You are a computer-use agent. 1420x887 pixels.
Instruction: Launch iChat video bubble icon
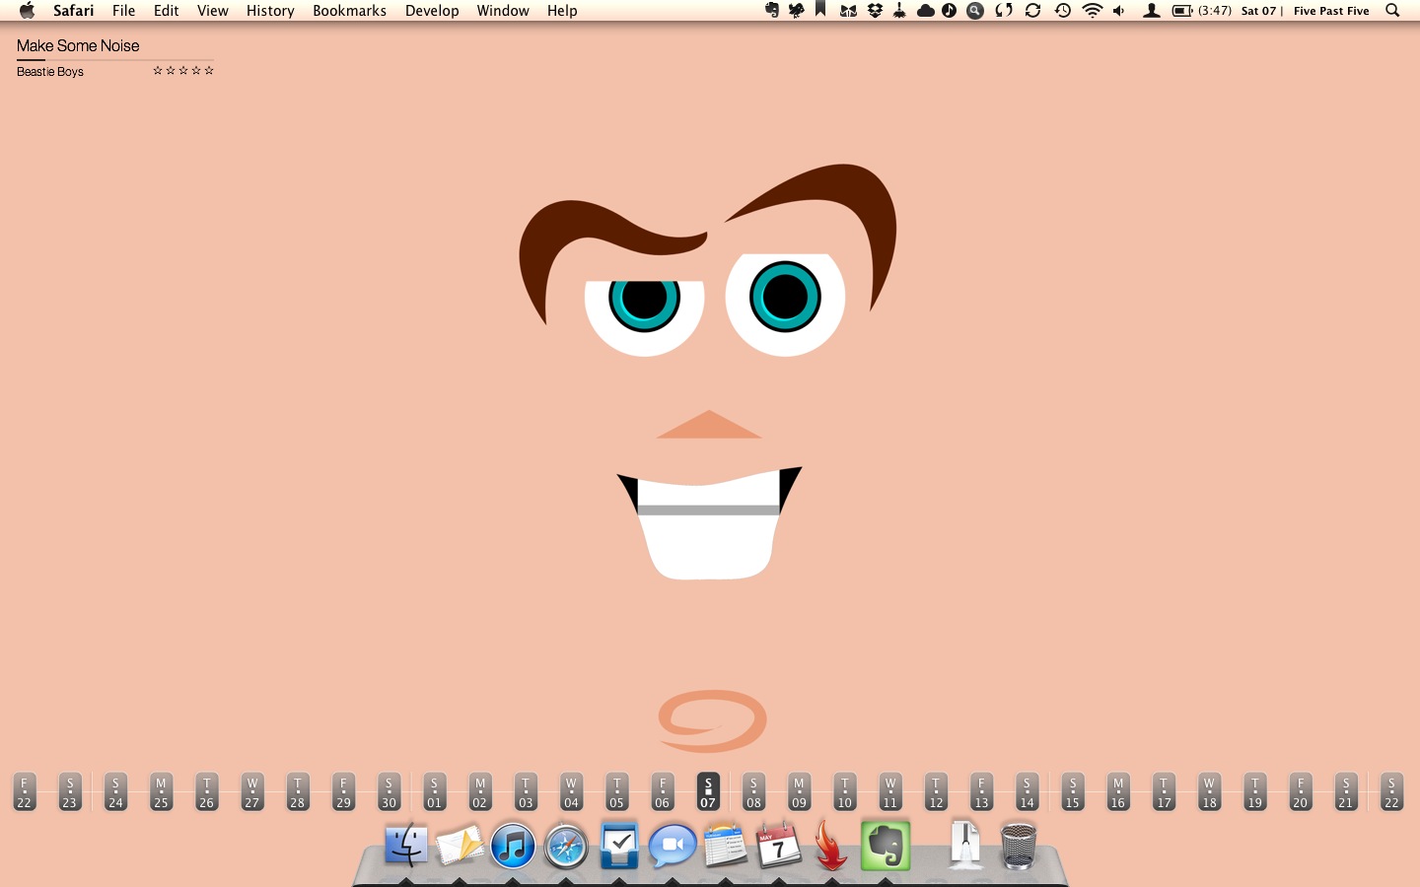673,846
